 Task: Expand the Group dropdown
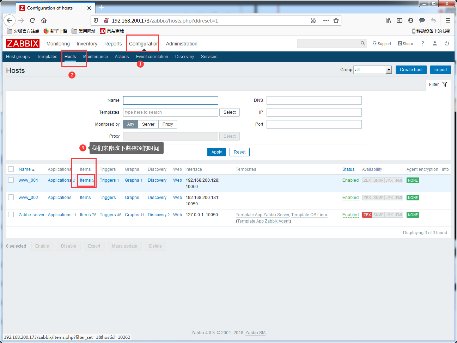(x=373, y=70)
